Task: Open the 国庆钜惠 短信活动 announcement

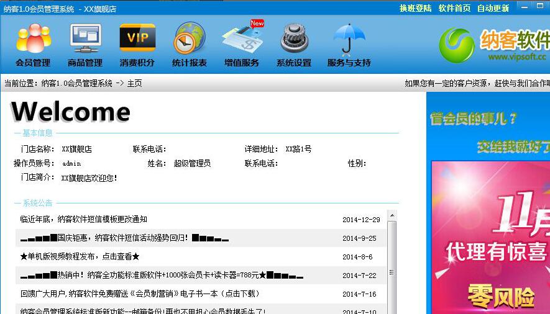Action: 124,238
